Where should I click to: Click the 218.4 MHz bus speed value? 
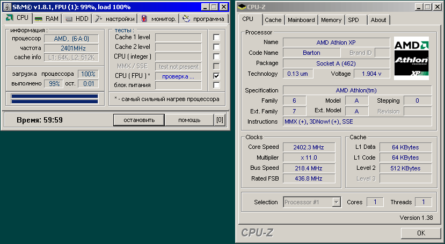pos(309,168)
